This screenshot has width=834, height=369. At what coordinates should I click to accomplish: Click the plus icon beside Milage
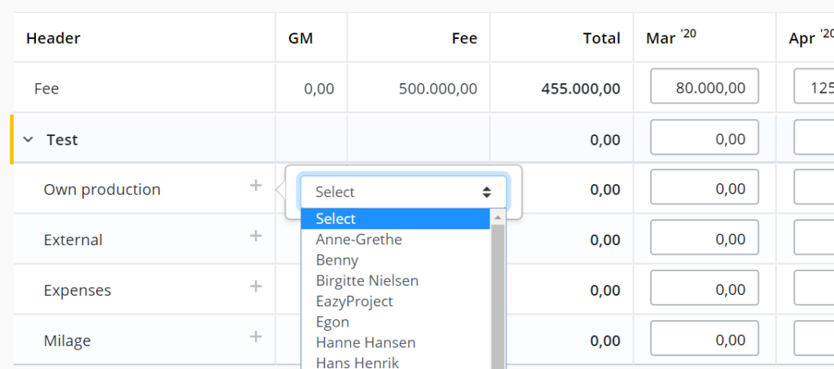pyautogui.click(x=256, y=337)
